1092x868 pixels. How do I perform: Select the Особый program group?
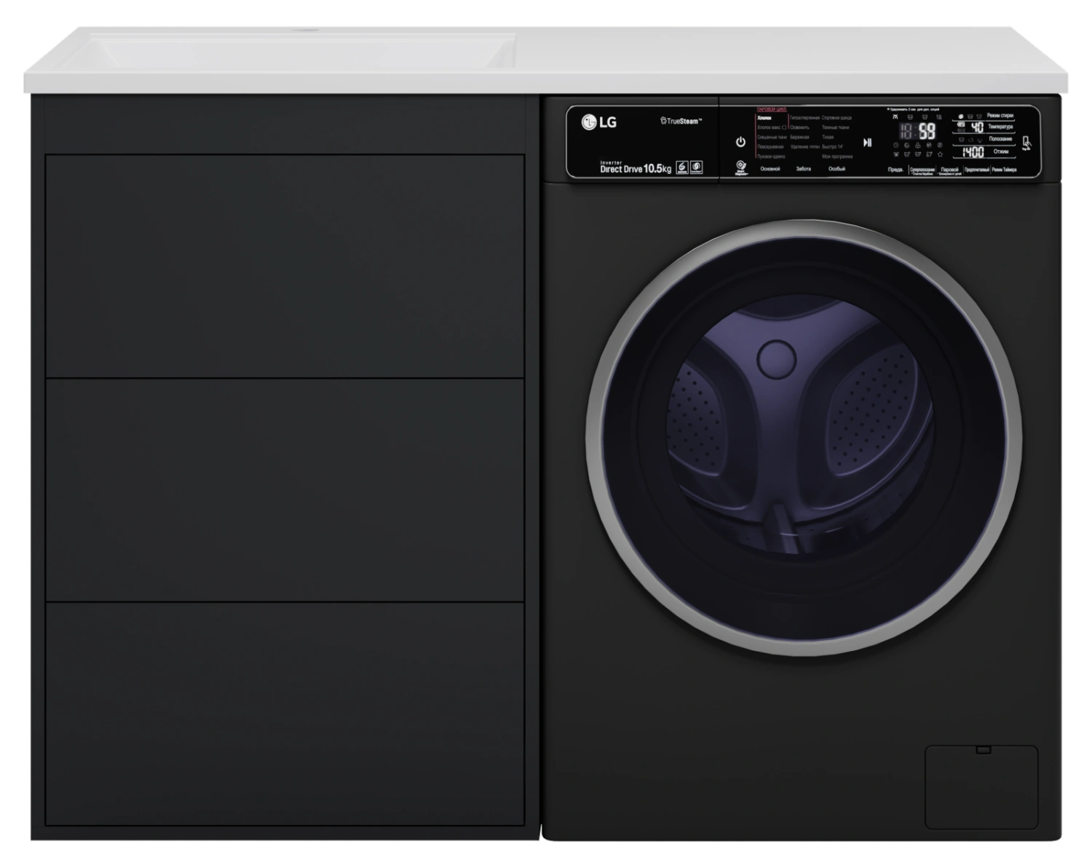tap(837, 169)
